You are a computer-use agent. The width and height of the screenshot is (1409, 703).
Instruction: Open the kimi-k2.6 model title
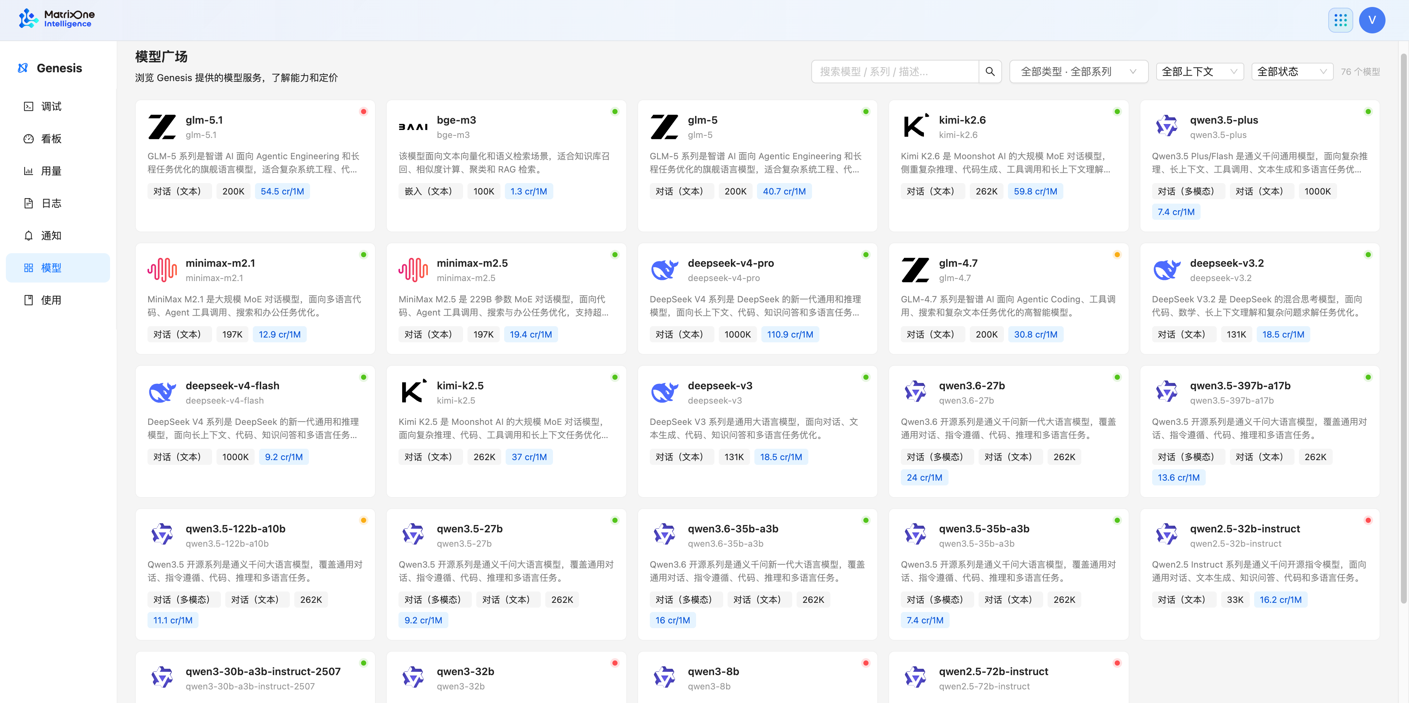962,120
